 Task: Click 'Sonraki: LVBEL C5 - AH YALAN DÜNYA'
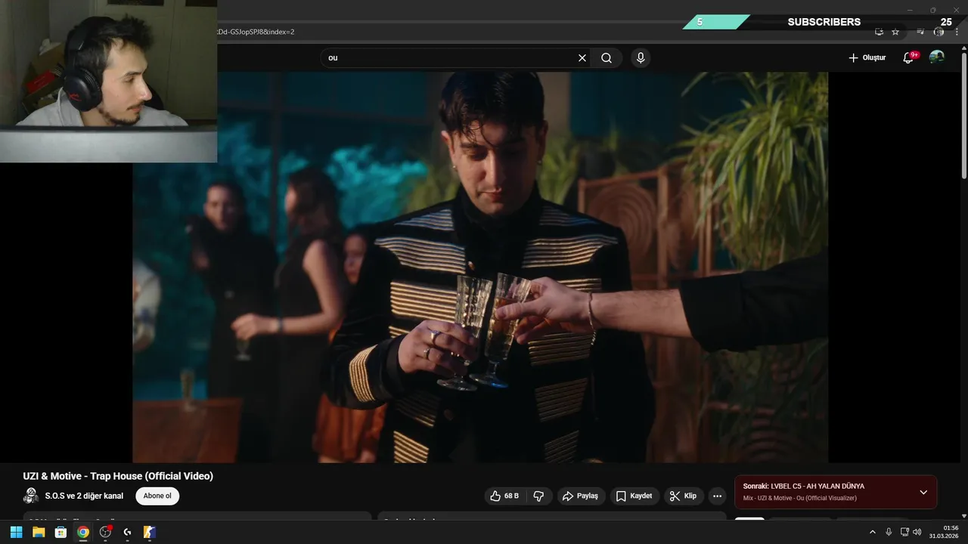(804, 486)
